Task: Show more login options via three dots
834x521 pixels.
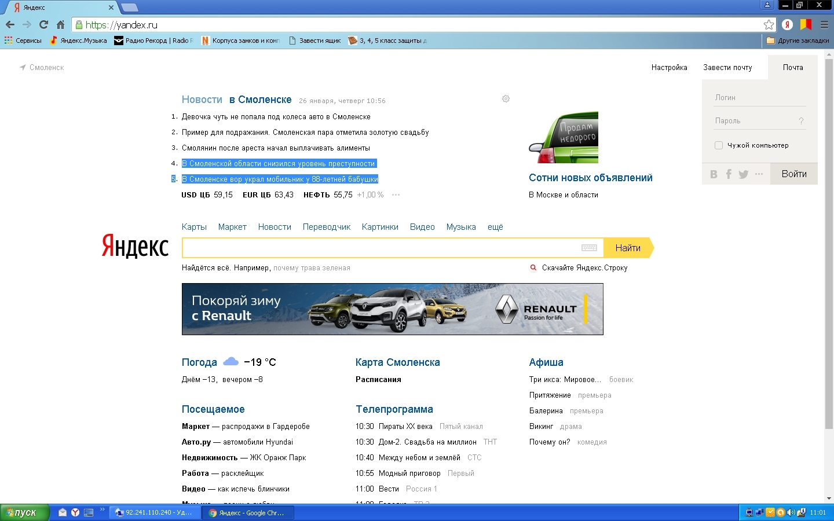Action: [x=759, y=174]
